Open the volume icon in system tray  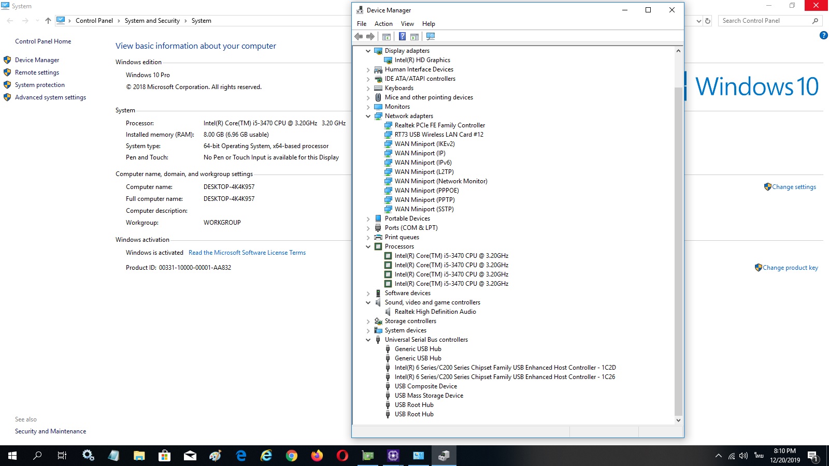coord(744,456)
